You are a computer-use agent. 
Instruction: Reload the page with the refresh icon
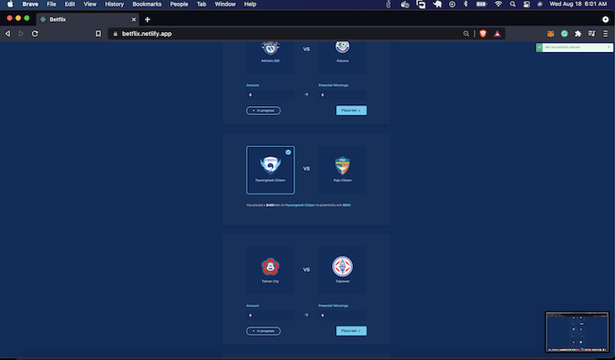pyautogui.click(x=35, y=34)
